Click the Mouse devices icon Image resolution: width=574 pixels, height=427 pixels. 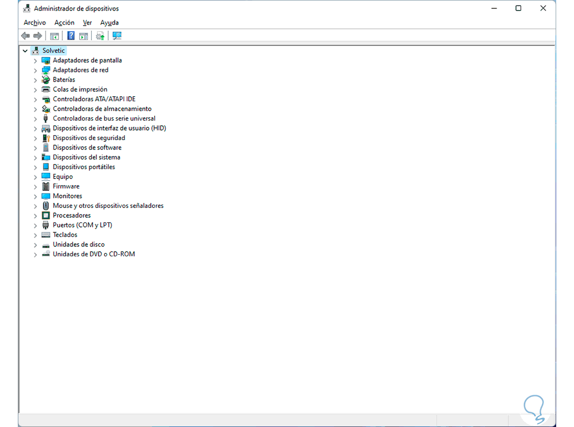pos(46,206)
